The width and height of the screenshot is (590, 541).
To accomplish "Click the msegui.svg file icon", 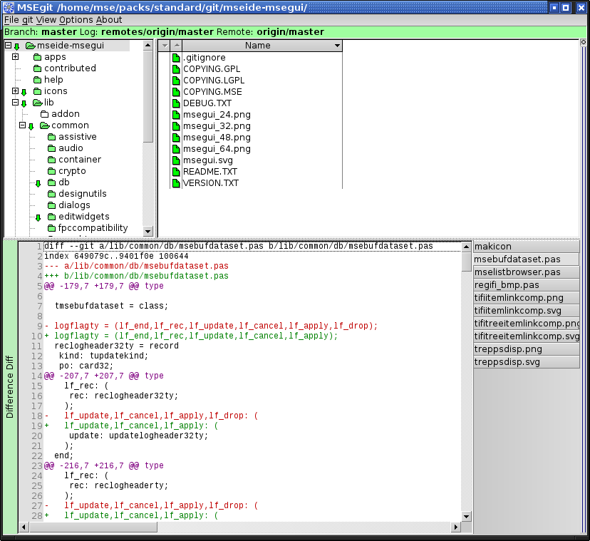I will pos(177,160).
